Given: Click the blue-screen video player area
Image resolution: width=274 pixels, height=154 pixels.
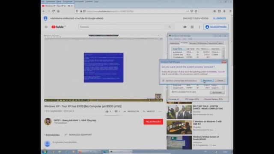Looking at the screenshot, I should [x=104, y=68].
